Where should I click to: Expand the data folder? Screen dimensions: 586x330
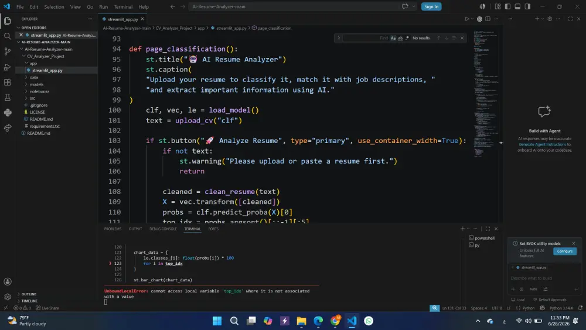33,77
